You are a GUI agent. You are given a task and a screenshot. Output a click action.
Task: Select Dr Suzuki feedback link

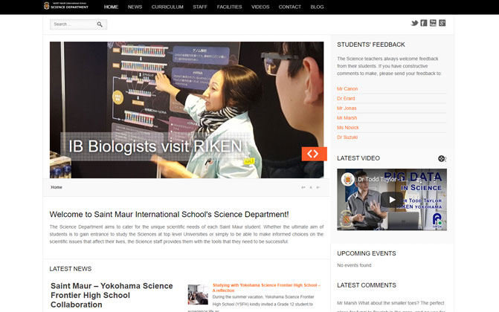coord(347,137)
